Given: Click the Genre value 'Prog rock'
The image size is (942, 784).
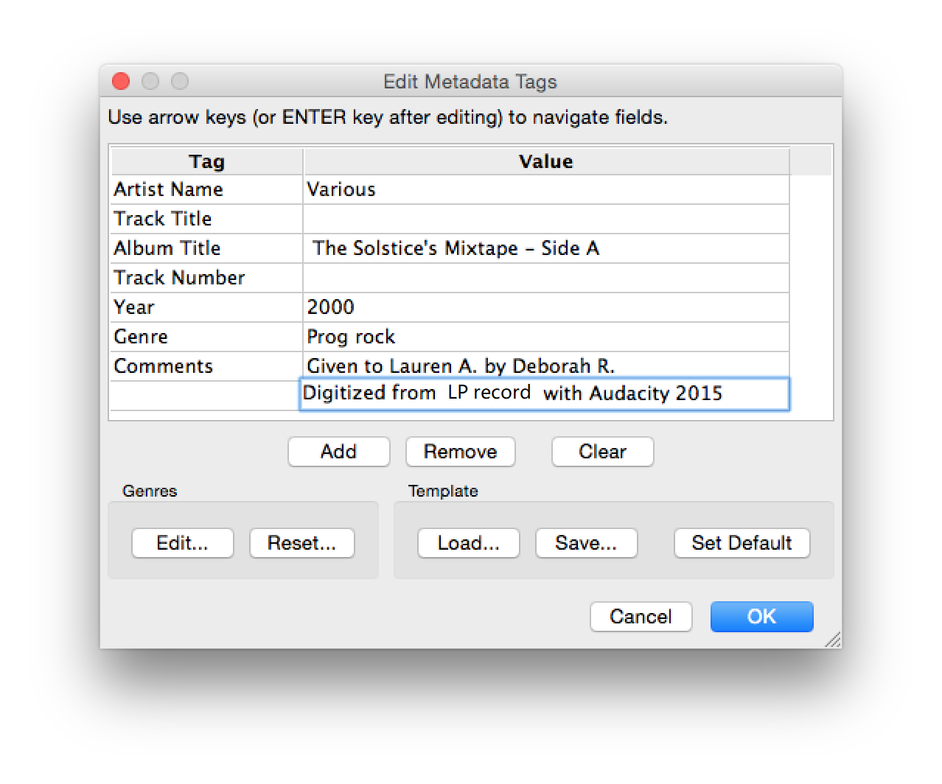Looking at the screenshot, I should [x=545, y=337].
